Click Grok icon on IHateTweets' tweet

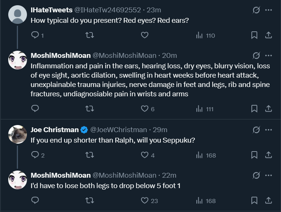click(256, 10)
